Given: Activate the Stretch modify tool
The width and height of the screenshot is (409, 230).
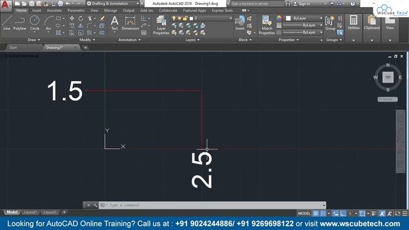Looking at the screenshot, I should pos(72,33).
